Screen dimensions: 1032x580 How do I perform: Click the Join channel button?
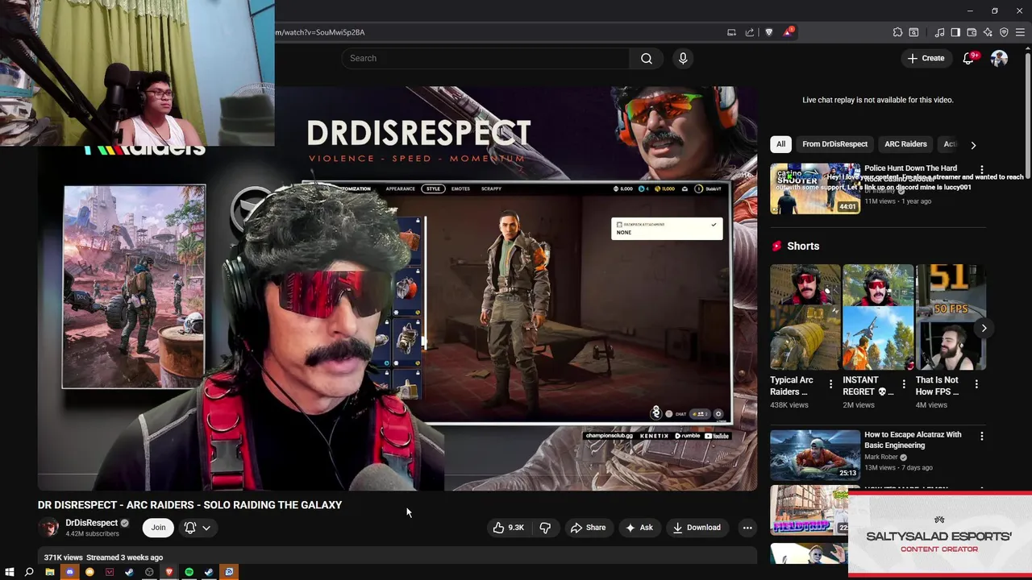click(158, 528)
